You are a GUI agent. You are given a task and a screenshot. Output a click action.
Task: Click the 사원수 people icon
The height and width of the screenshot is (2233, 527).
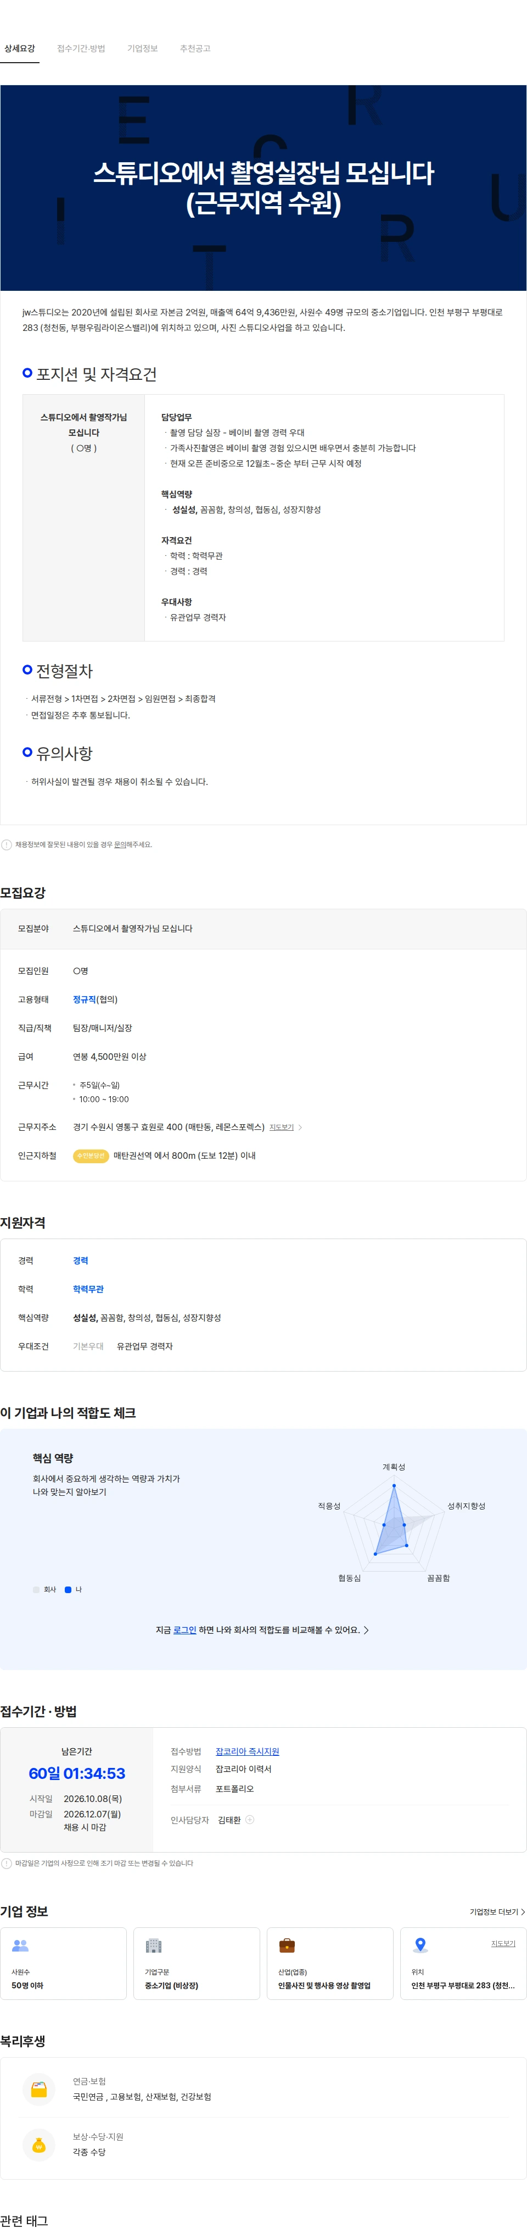(20, 1945)
